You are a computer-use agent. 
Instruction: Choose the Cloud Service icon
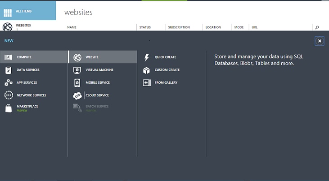77,95
